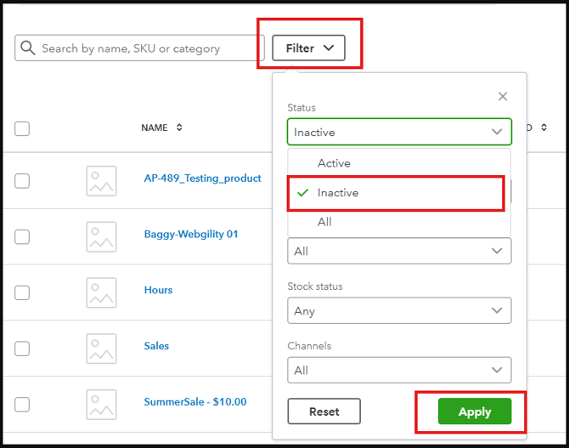Toggle the select-all header checkbox
Screen dimensions: 569x448
click(x=22, y=128)
